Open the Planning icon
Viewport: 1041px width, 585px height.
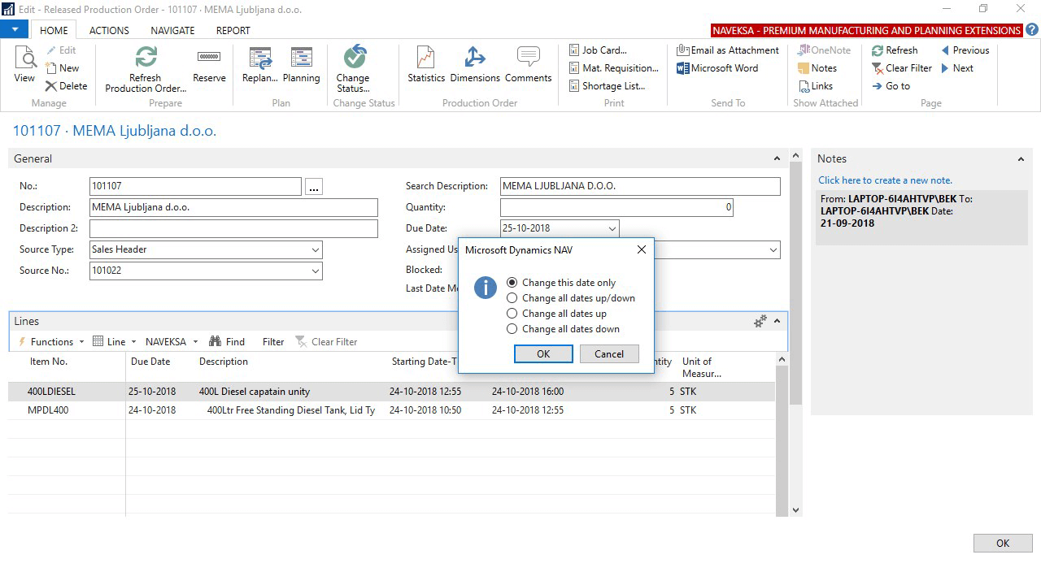point(301,64)
